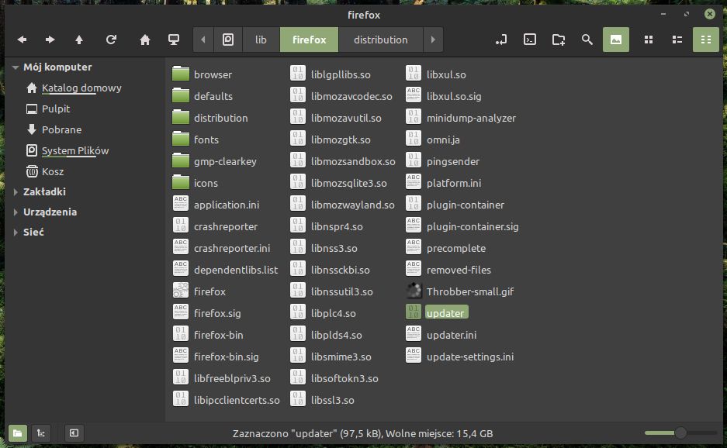Select the libxul.so file

click(x=436, y=74)
